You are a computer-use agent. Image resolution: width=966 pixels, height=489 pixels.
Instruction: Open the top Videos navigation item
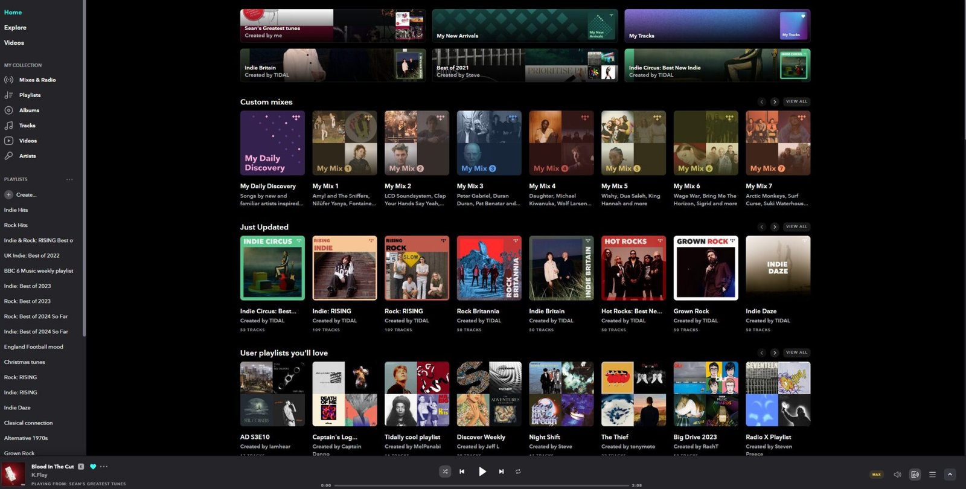coord(14,43)
